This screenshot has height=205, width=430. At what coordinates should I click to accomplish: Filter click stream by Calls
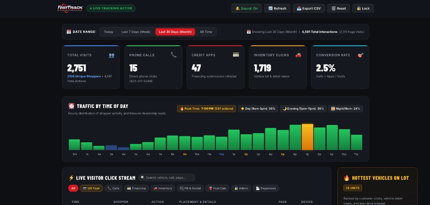[x=113, y=188]
